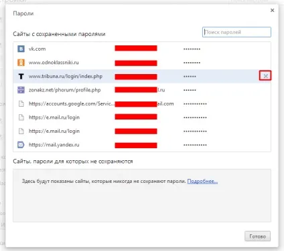
Task: Click the zonakz.net username ending in .ru
Action: (140, 90)
